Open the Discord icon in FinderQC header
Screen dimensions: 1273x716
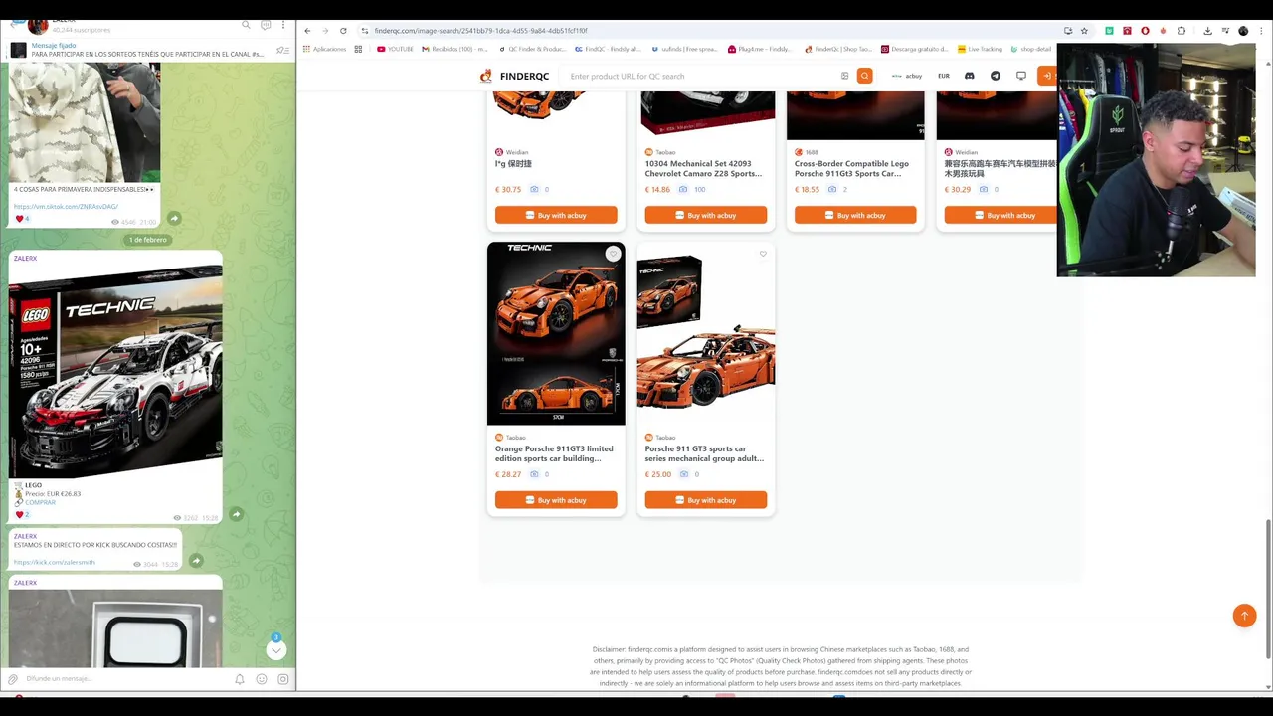pos(970,76)
